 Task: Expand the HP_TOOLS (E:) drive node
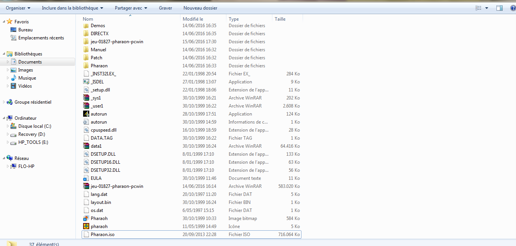tap(8, 142)
